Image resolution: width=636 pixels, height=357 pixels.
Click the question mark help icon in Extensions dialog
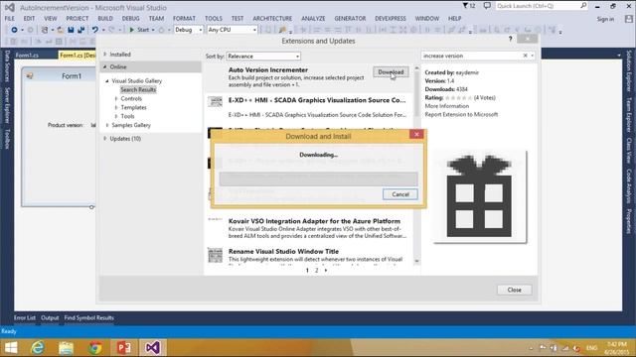tap(510, 39)
